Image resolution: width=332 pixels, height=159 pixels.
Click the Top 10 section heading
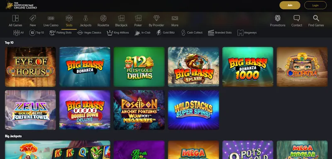(x=9, y=43)
